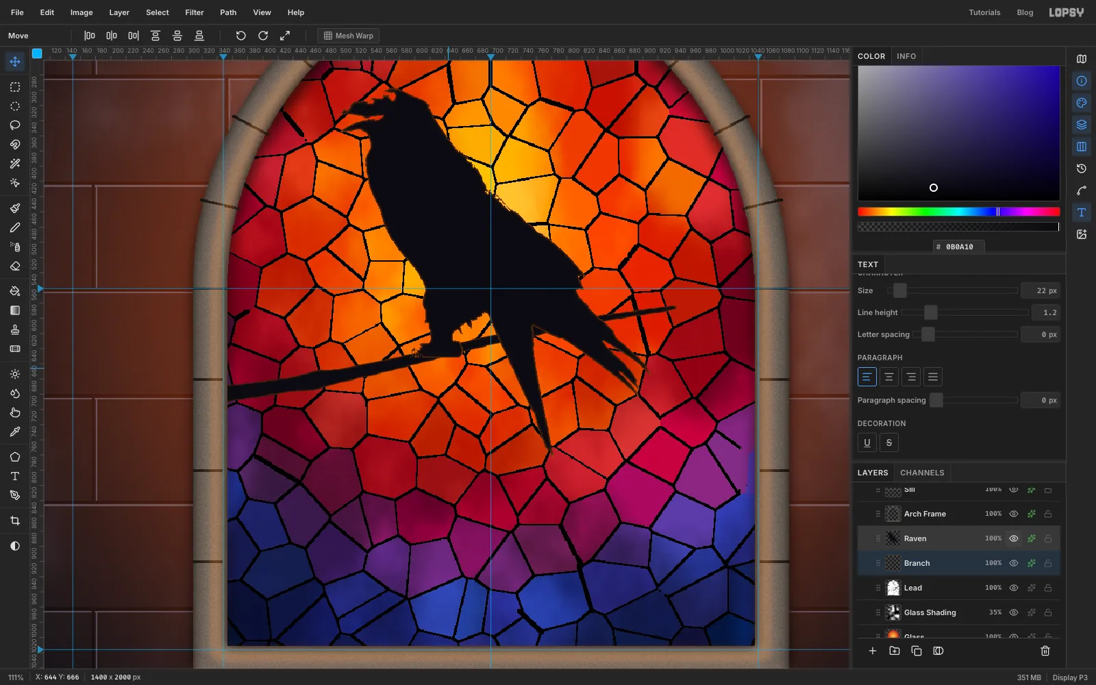The height and width of the screenshot is (685, 1096).
Task: Open the History panel icon
Action: tap(1082, 169)
